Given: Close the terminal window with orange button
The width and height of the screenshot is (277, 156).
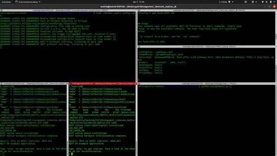Looking at the screenshot, I should click(274, 6).
